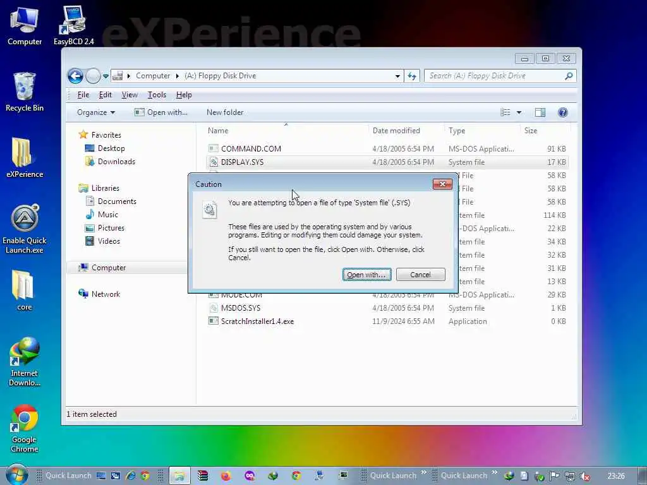647x485 pixels.
Task: Click Open with... in Caution dialog
Action: coord(367,275)
